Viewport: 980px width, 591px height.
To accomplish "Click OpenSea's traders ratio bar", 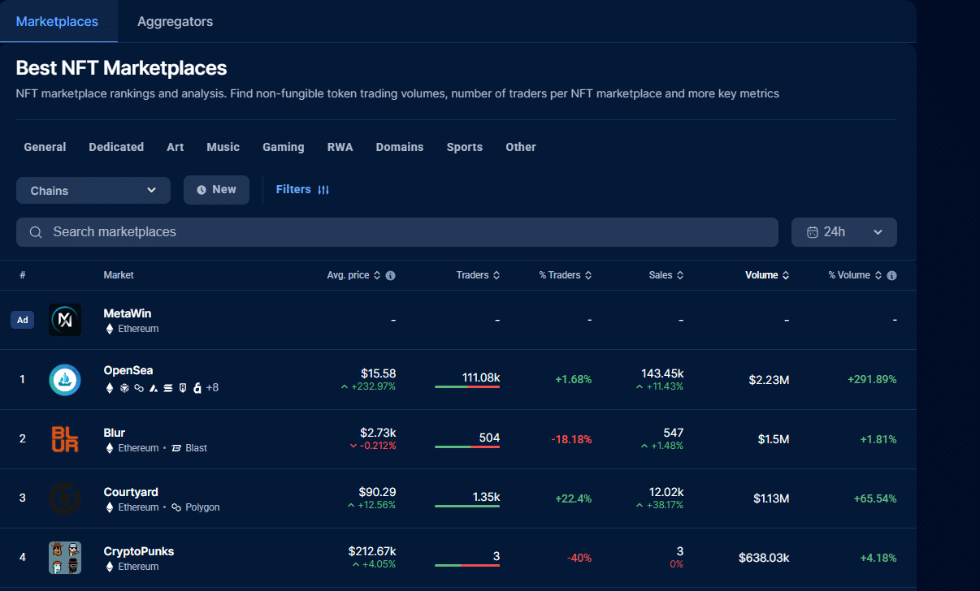I will point(467,387).
